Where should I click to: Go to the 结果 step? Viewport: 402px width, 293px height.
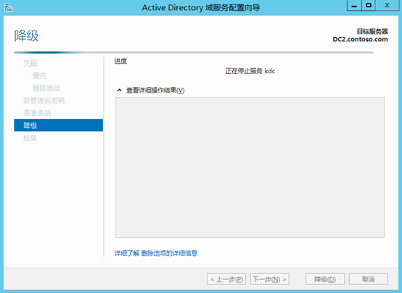pyautogui.click(x=30, y=139)
